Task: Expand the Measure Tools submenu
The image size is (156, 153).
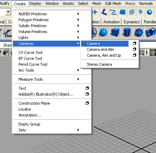Action: point(46,79)
